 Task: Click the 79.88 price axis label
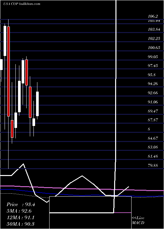click(153, 165)
